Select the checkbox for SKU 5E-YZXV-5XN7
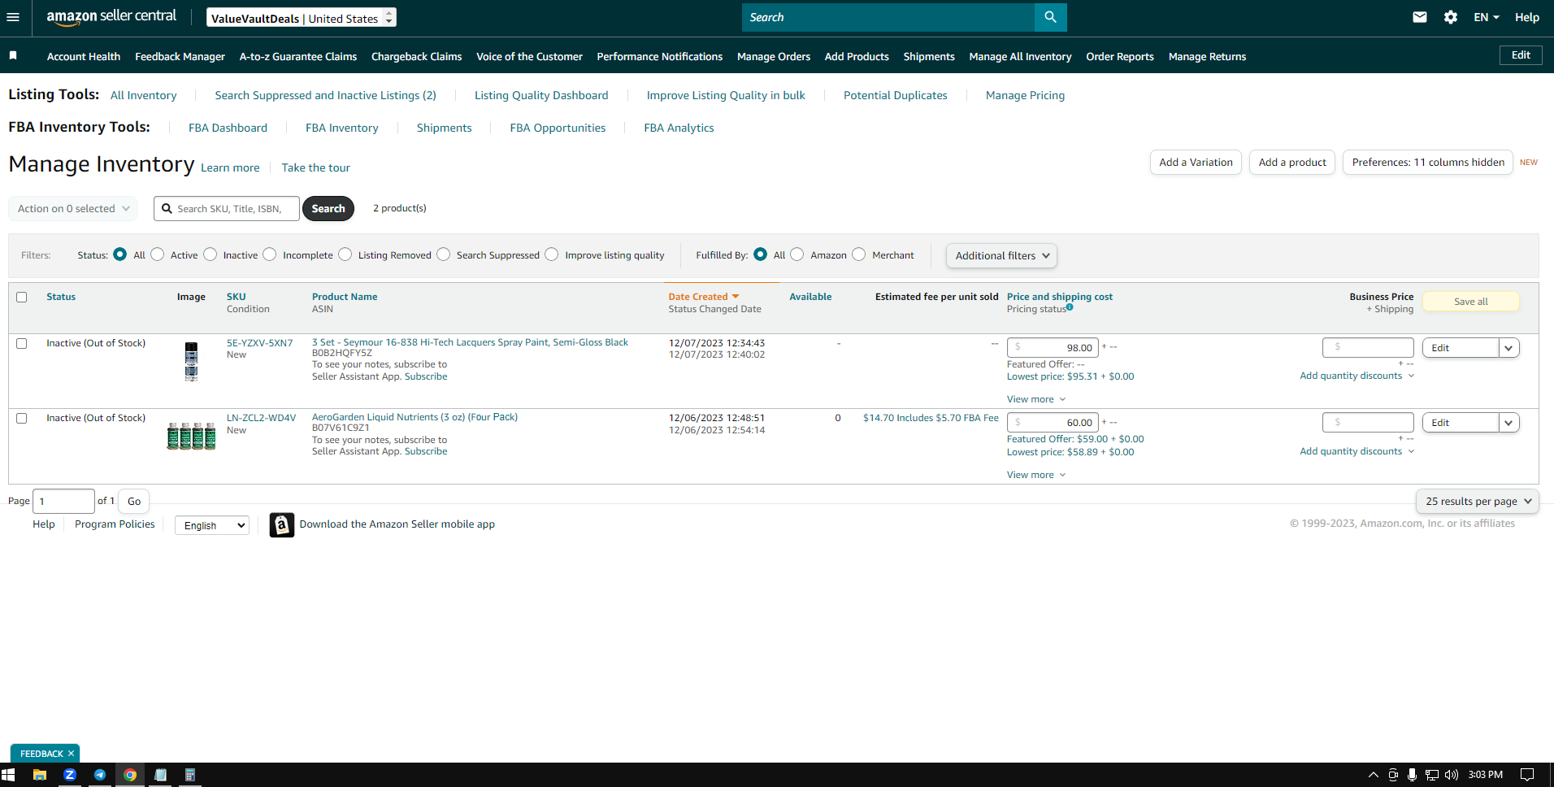 (22, 343)
